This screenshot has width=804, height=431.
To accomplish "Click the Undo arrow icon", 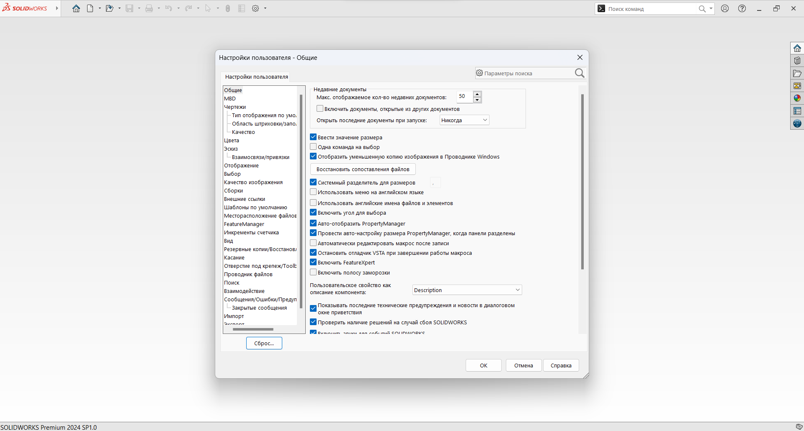I will (x=168, y=8).
